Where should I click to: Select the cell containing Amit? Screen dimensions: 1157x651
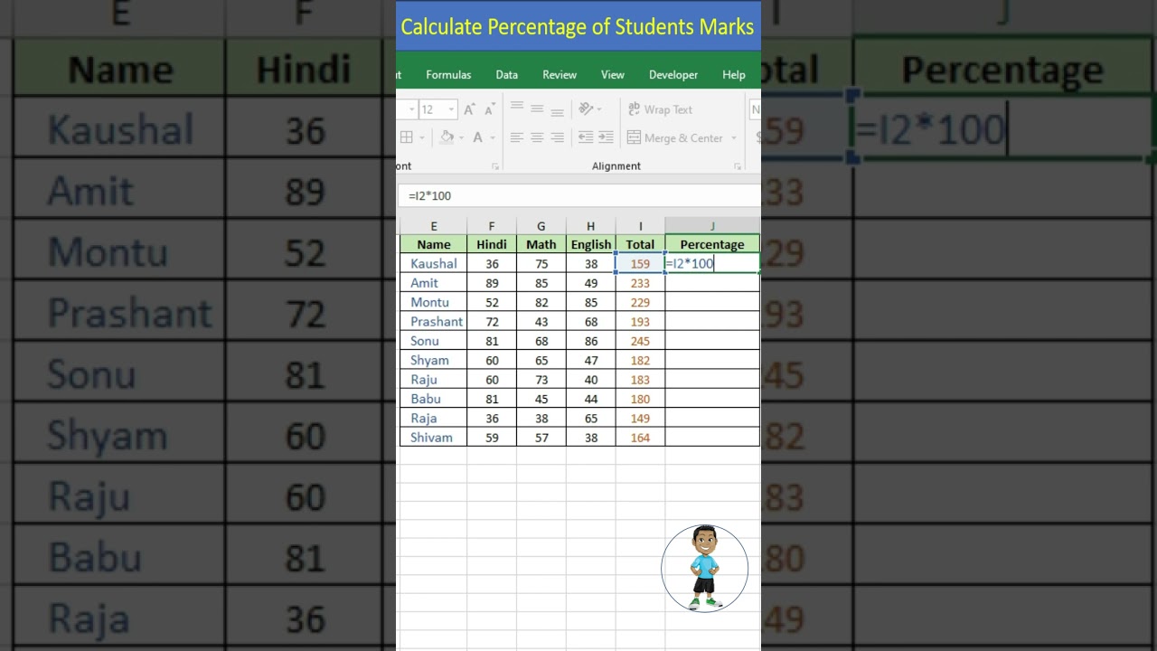(434, 283)
